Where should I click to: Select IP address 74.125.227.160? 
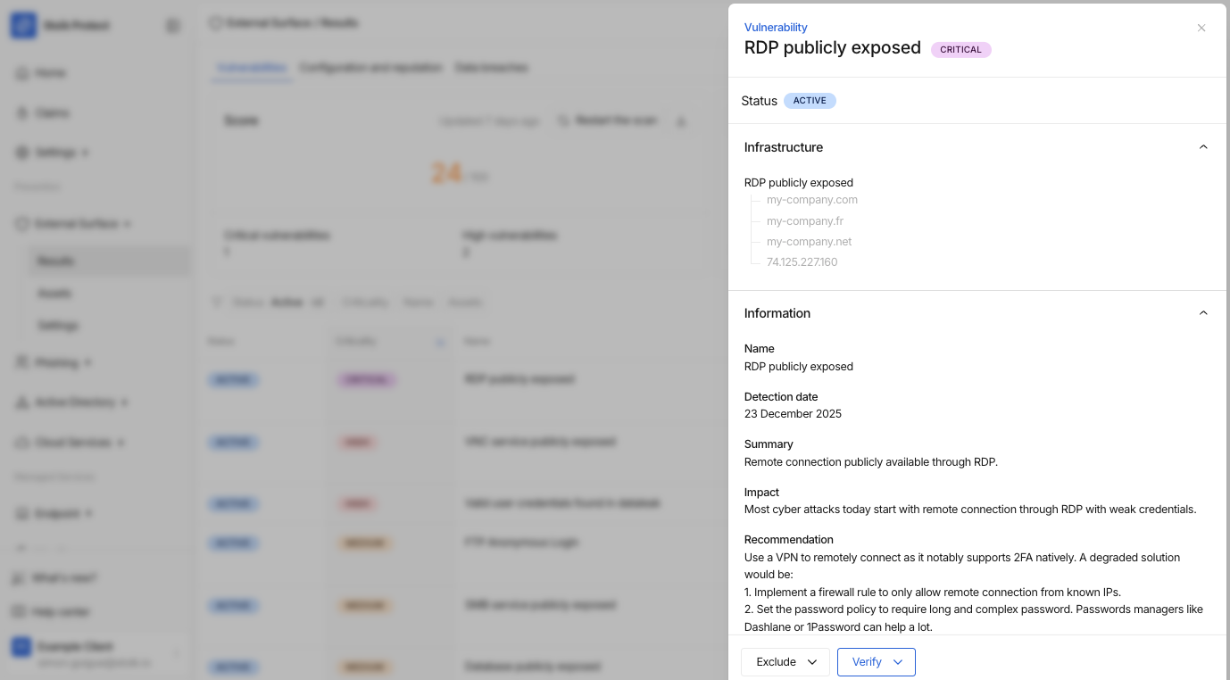(802, 262)
